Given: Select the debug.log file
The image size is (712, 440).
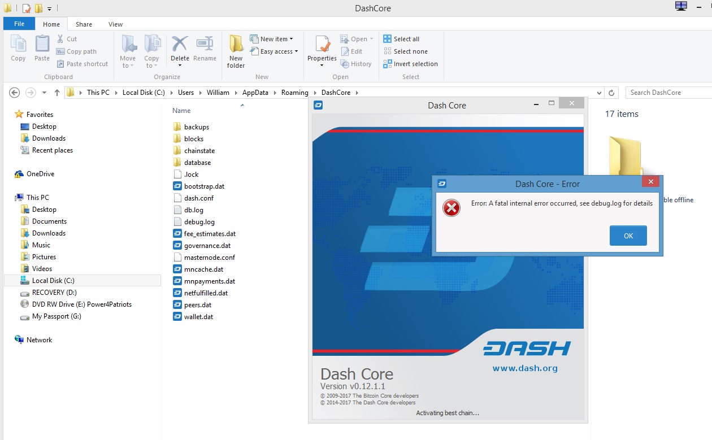Looking at the screenshot, I should 199,222.
